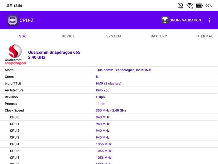Tap the big.LITTLE row label
This screenshot has width=218, height=164.
(x=13, y=83)
